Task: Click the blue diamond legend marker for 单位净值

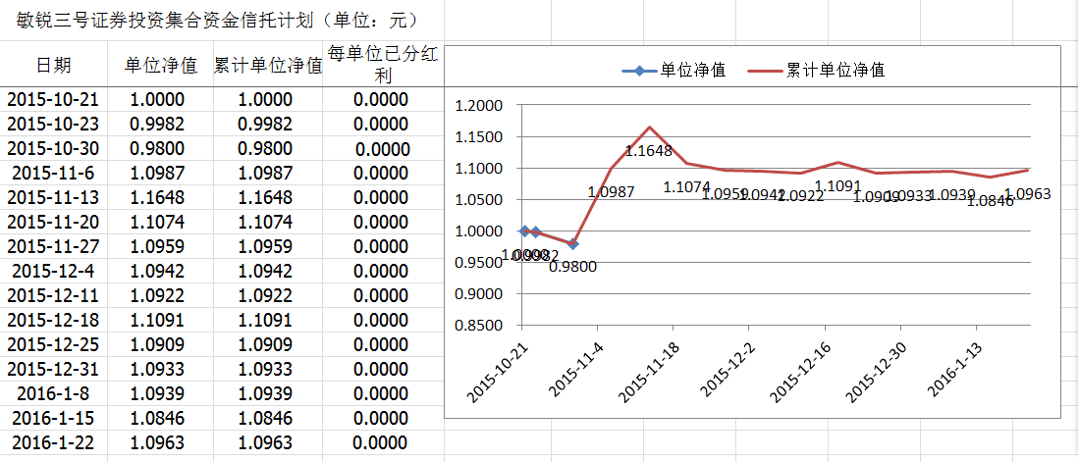Action: tap(639, 71)
